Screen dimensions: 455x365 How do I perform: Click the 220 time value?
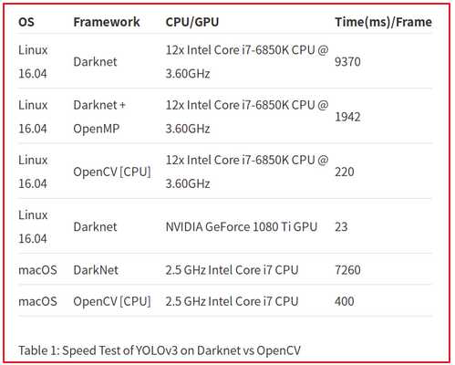345,172
